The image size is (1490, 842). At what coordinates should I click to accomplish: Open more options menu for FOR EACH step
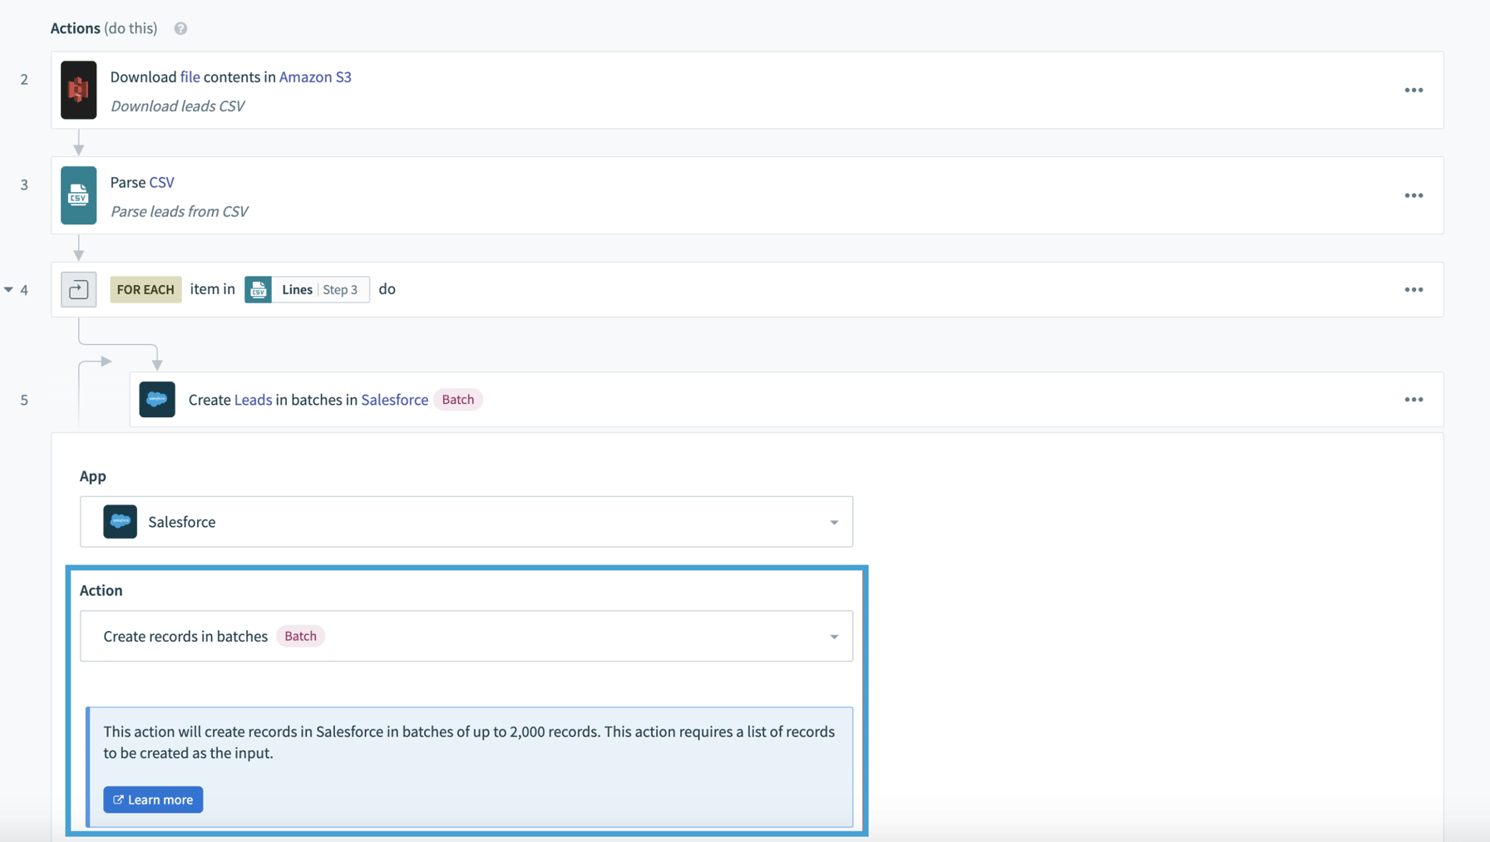pyautogui.click(x=1414, y=289)
